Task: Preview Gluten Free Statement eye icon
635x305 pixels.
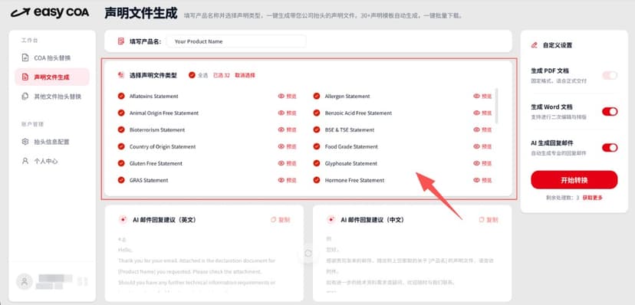Action: pos(281,163)
